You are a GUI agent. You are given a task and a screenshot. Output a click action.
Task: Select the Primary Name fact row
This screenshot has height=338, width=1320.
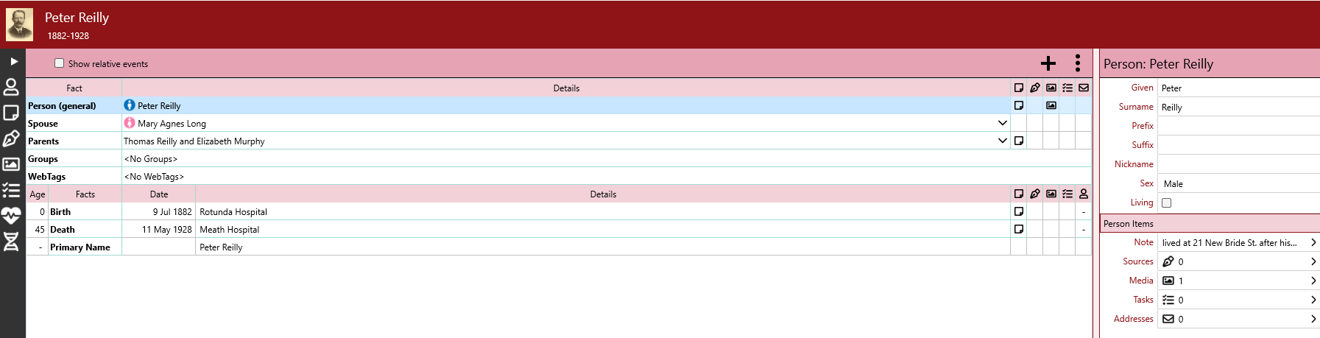[x=559, y=247]
